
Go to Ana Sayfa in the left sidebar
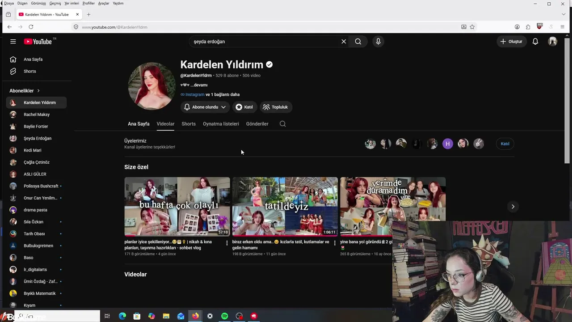click(x=37, y=59)
